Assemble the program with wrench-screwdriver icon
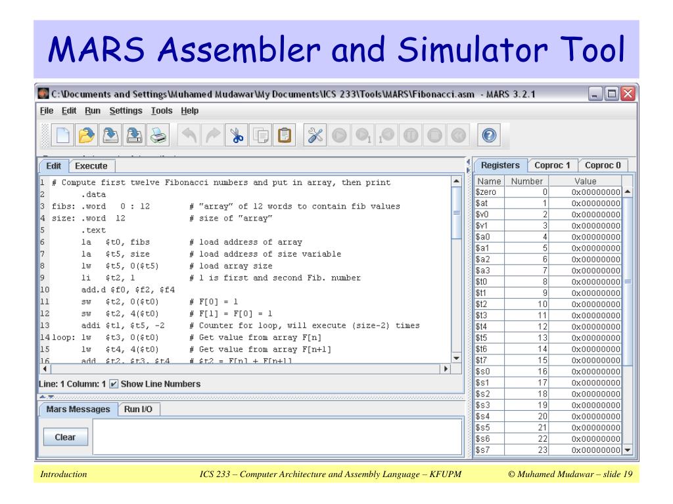The width and height of the screenshot is (673, 504). coord(315,135)
